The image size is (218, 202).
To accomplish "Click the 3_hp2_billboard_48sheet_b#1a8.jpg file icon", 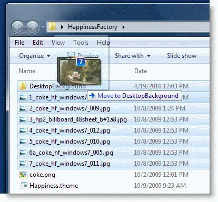I will click(x=23, y=119).
